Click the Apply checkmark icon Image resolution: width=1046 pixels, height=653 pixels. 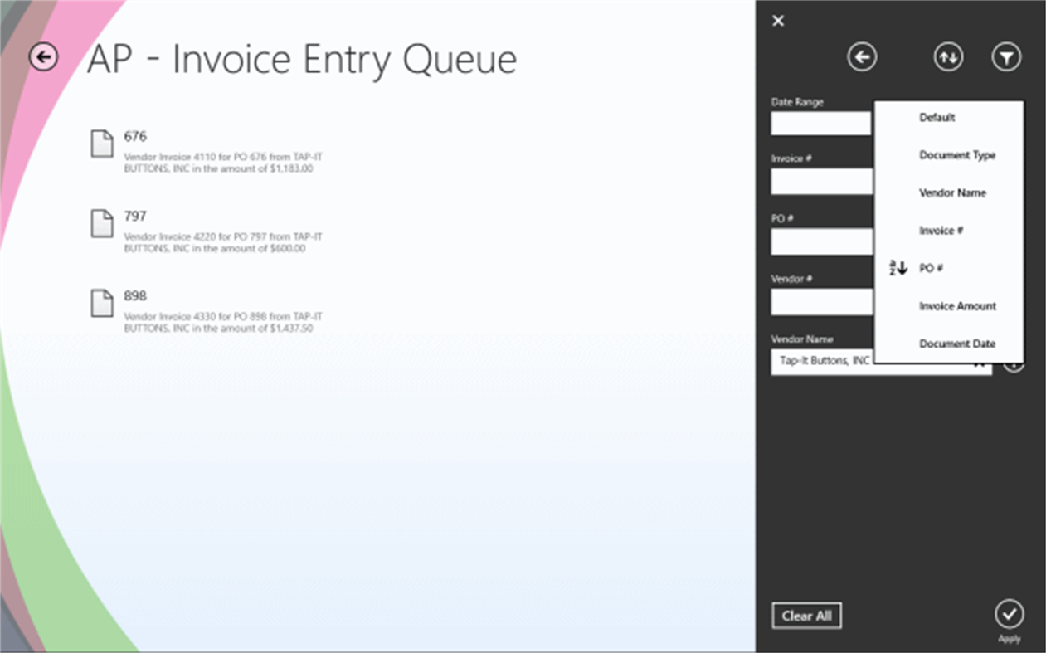tap(1009, 616)
